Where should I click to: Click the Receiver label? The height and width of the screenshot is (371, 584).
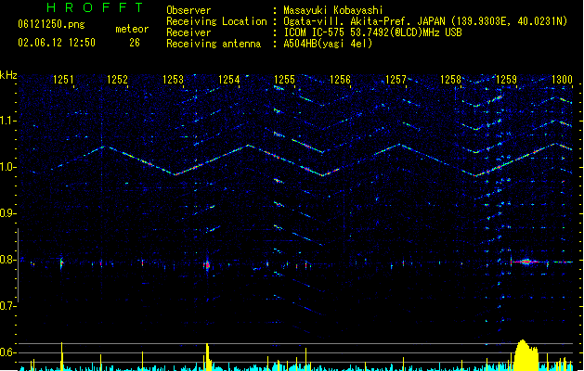coord(188,32)
